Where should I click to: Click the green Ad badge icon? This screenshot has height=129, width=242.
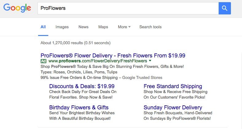point(43,61)
